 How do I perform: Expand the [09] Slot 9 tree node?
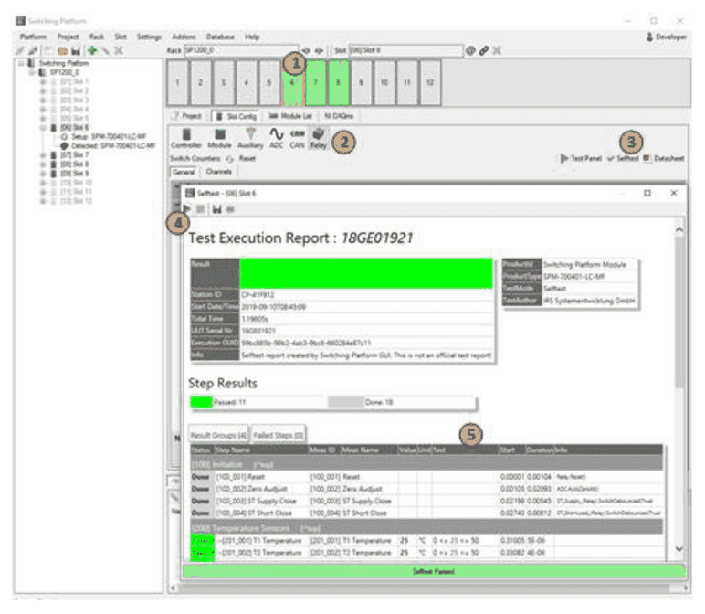click(43, 174)
